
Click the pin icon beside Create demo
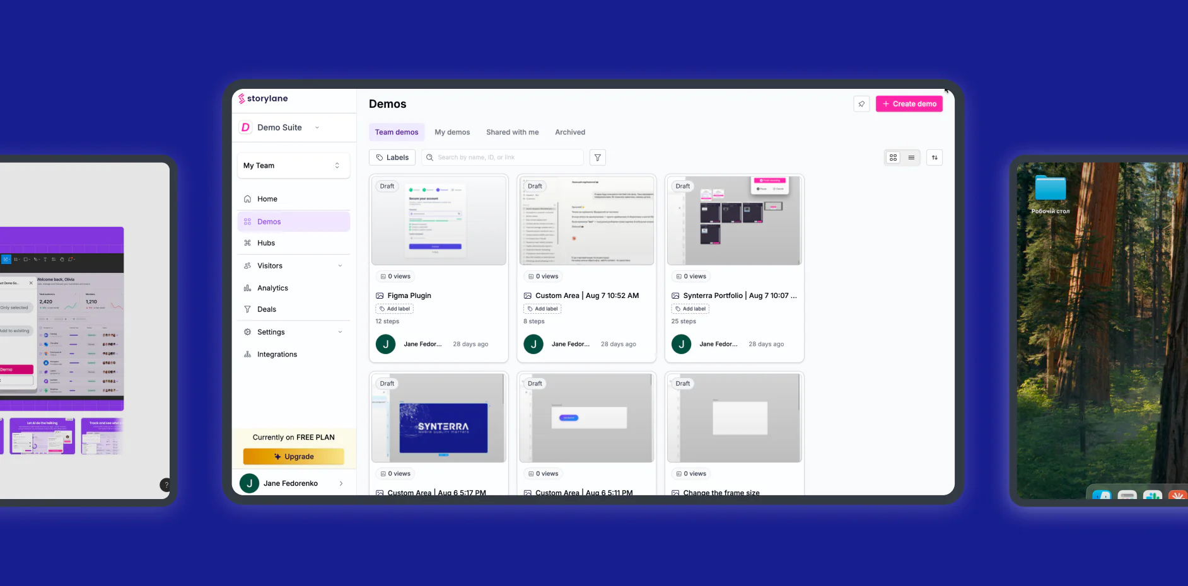tap(861, 104)
